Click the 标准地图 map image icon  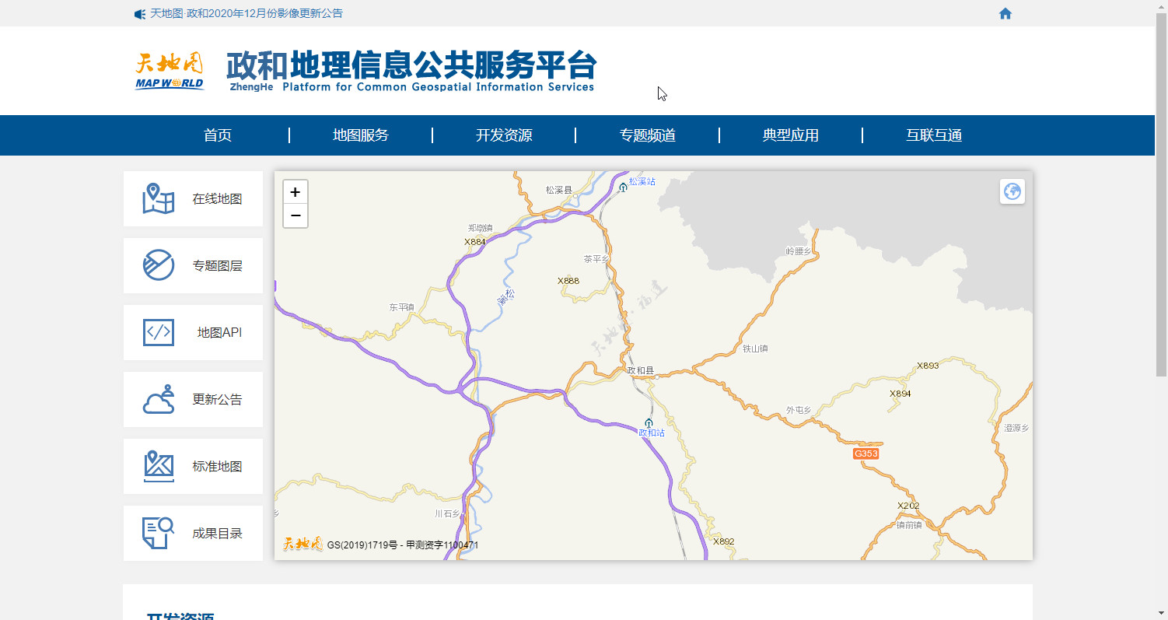pyautogui.click(x=159, y=466)
